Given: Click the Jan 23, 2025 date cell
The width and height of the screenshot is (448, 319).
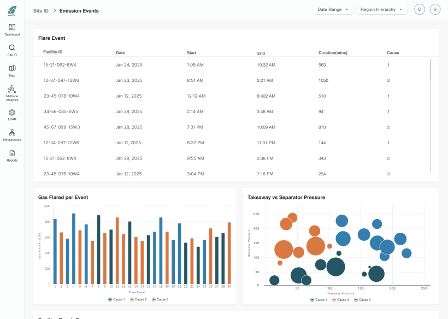Looking at the screenshot, I should 129,80.
